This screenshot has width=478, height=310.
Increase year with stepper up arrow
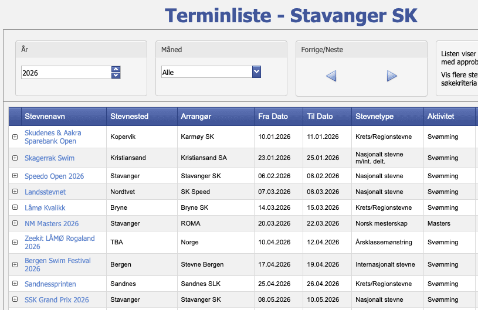pos(116,69)
